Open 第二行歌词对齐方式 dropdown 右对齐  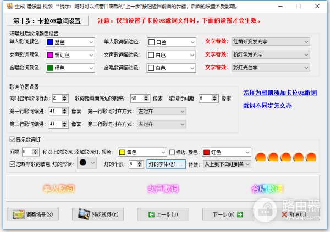[x=161, y=124]
